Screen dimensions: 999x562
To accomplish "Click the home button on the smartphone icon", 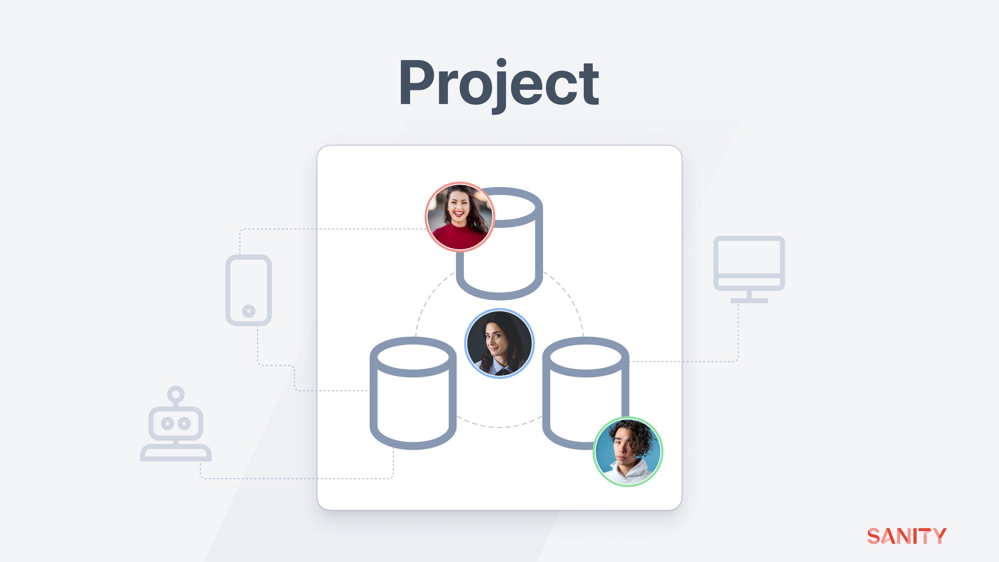I will pyautogui.click(x=249, y=311).
